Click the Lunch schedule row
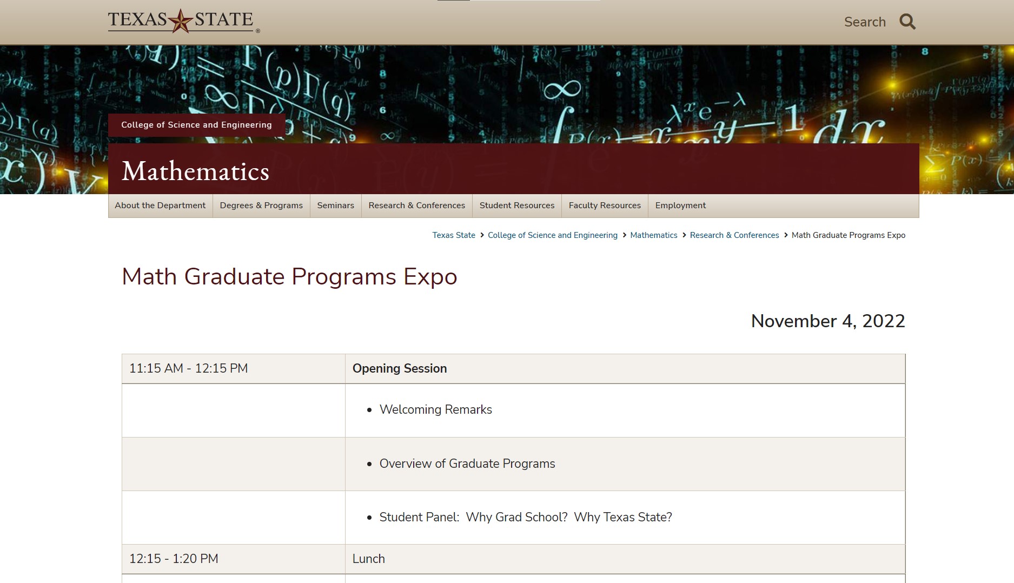 (x=368, y=559)
